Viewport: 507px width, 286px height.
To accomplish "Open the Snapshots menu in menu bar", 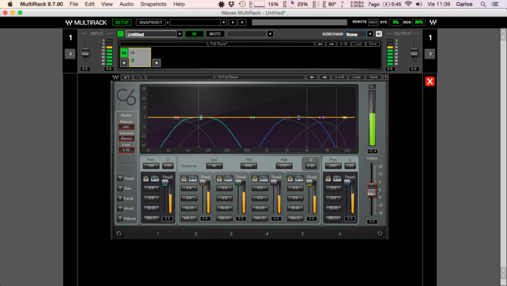I will [x=153, y=4].
